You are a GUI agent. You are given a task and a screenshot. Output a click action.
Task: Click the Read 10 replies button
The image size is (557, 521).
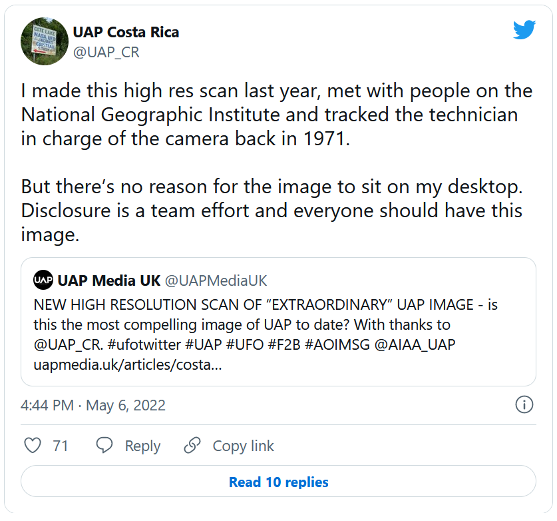[278, 482]
